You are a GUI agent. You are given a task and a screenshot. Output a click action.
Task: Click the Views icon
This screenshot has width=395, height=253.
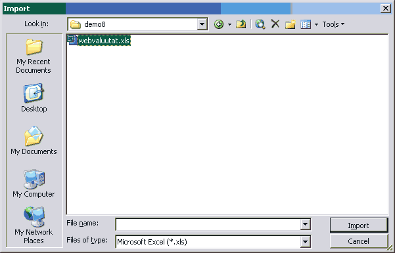click(306, 24)
